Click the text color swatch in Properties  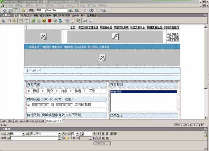82,133
